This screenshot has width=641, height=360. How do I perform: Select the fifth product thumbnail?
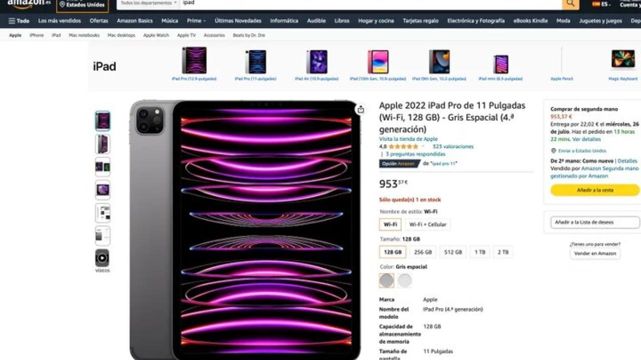(103, 213)
